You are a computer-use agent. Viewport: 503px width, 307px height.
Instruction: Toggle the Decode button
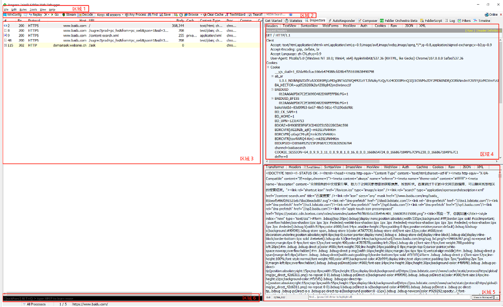86,15
